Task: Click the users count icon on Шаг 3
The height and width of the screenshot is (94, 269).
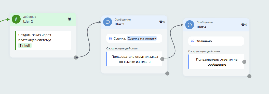Action: (x=161, y=22)
